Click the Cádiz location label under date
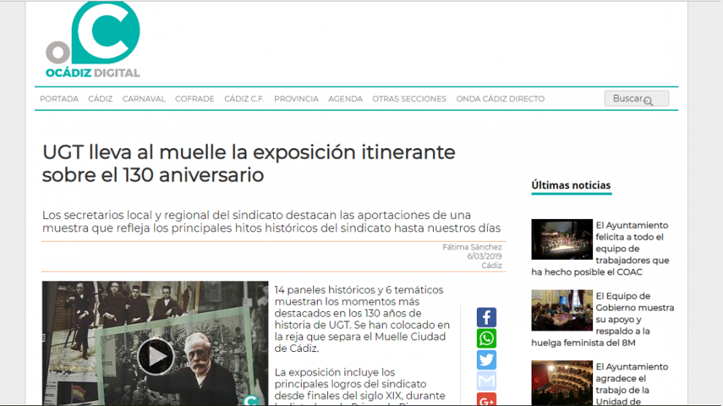723x406 pixels. [491, 266]
